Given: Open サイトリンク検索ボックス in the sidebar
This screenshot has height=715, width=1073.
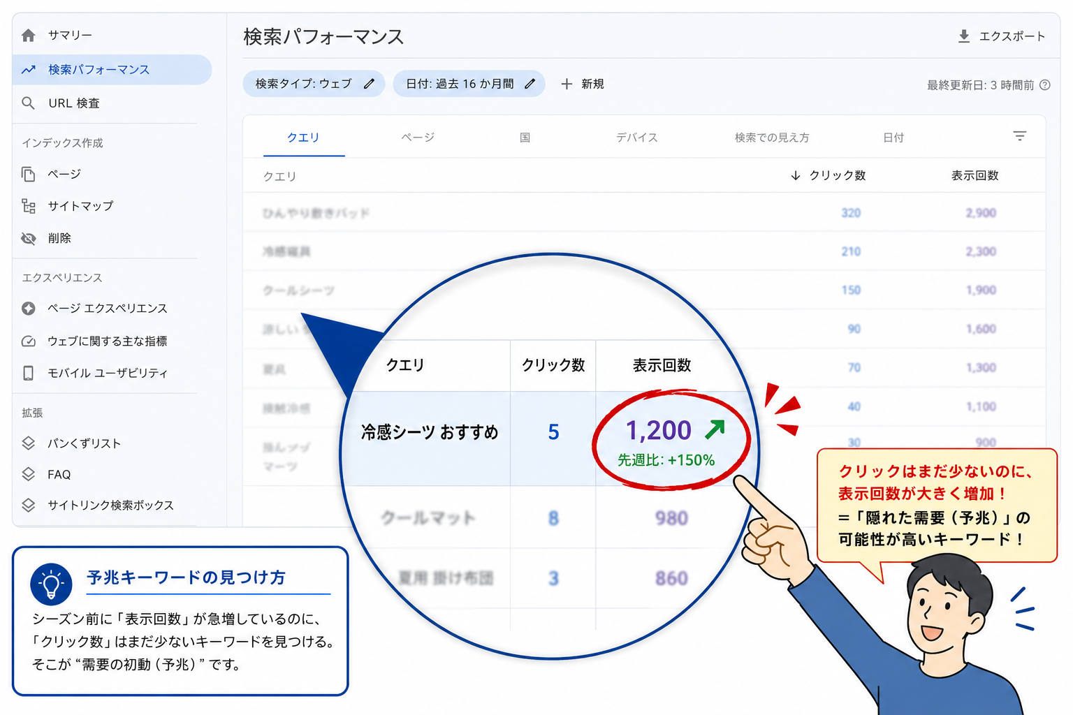Looking at the screenshot, I should (110, 505).
